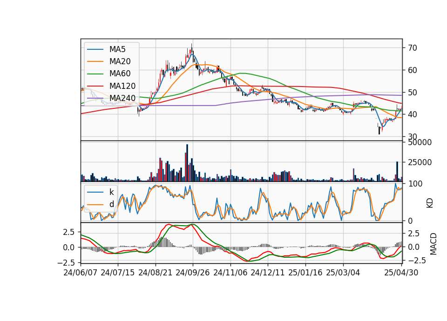This screenshot has width=447, height=321.
Task: Click the 25000 volume axis label
Action: pyautogui.click(x=420, y=162)
